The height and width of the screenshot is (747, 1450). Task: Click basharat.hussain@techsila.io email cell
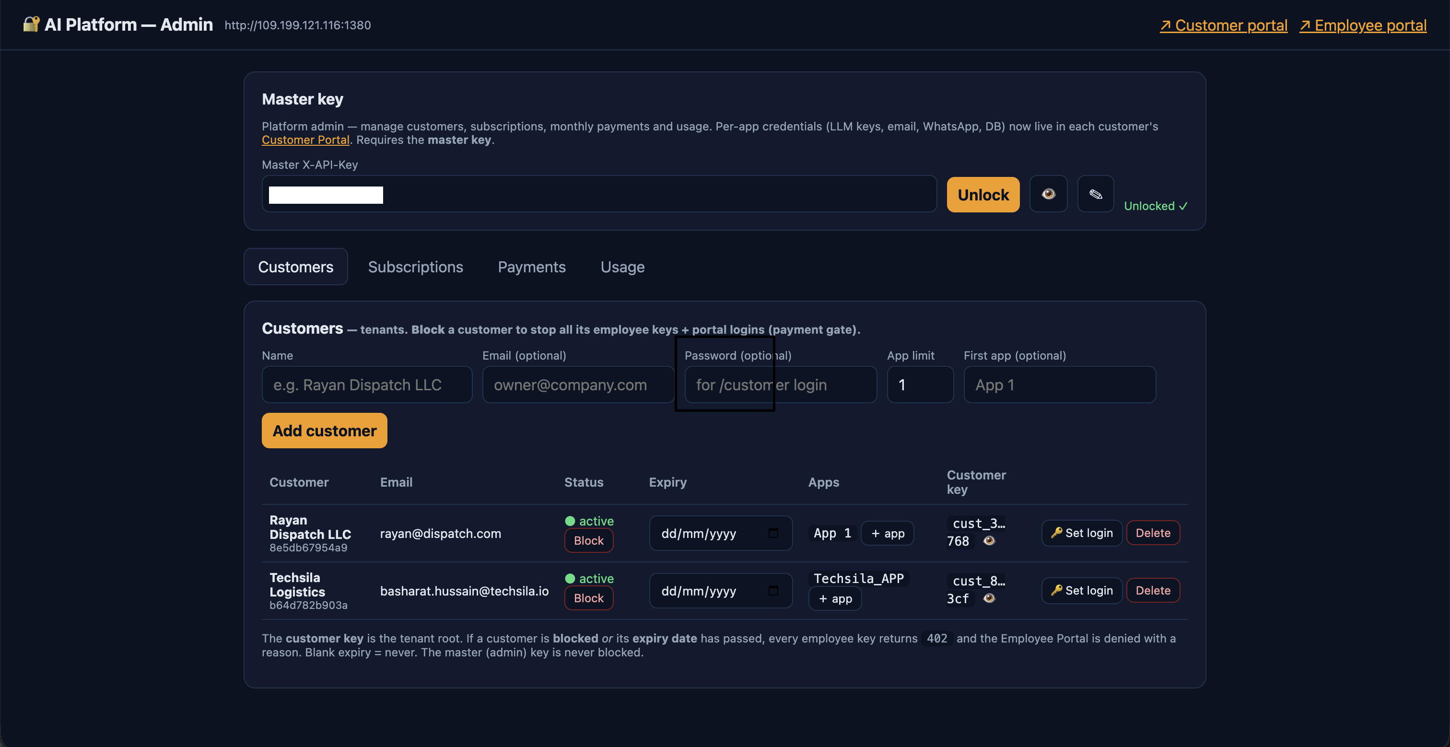464,591
